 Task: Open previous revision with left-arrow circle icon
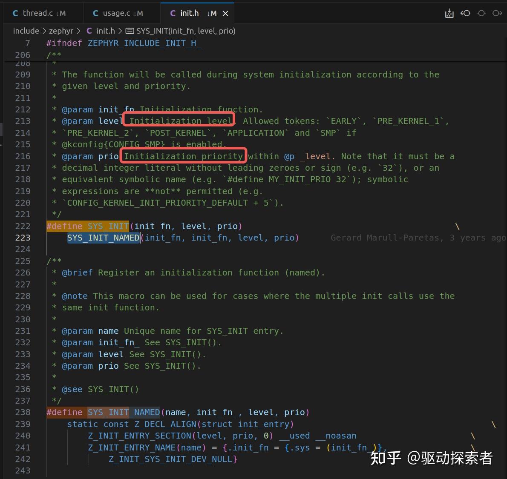pos(465,13)
